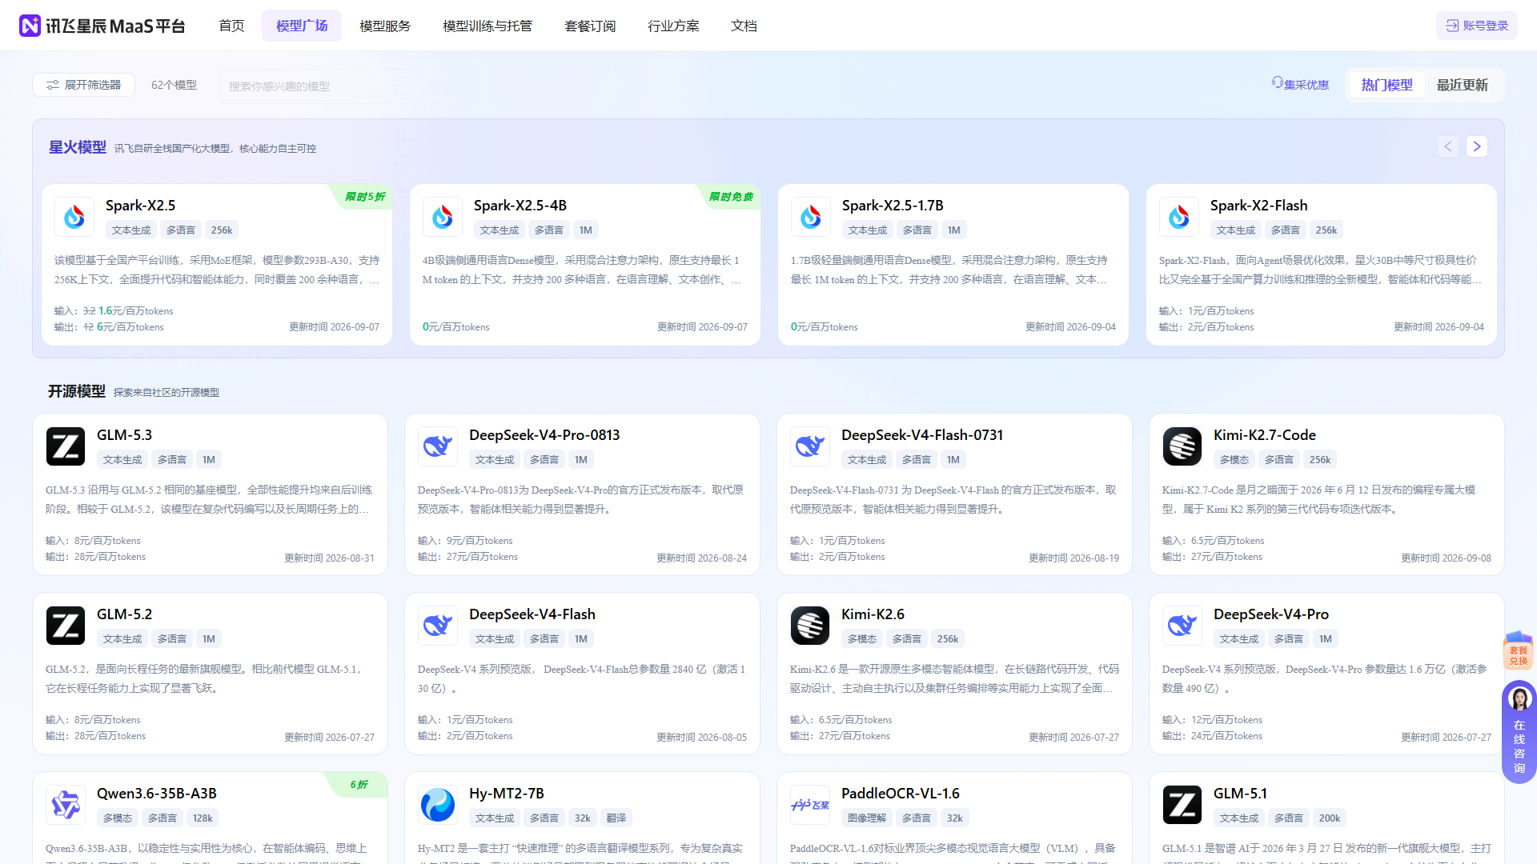Click the Spark-X2.5-1.7B flame icon
The height and width of the screenshot is (864, 1537).
click(x=811, y=217)
